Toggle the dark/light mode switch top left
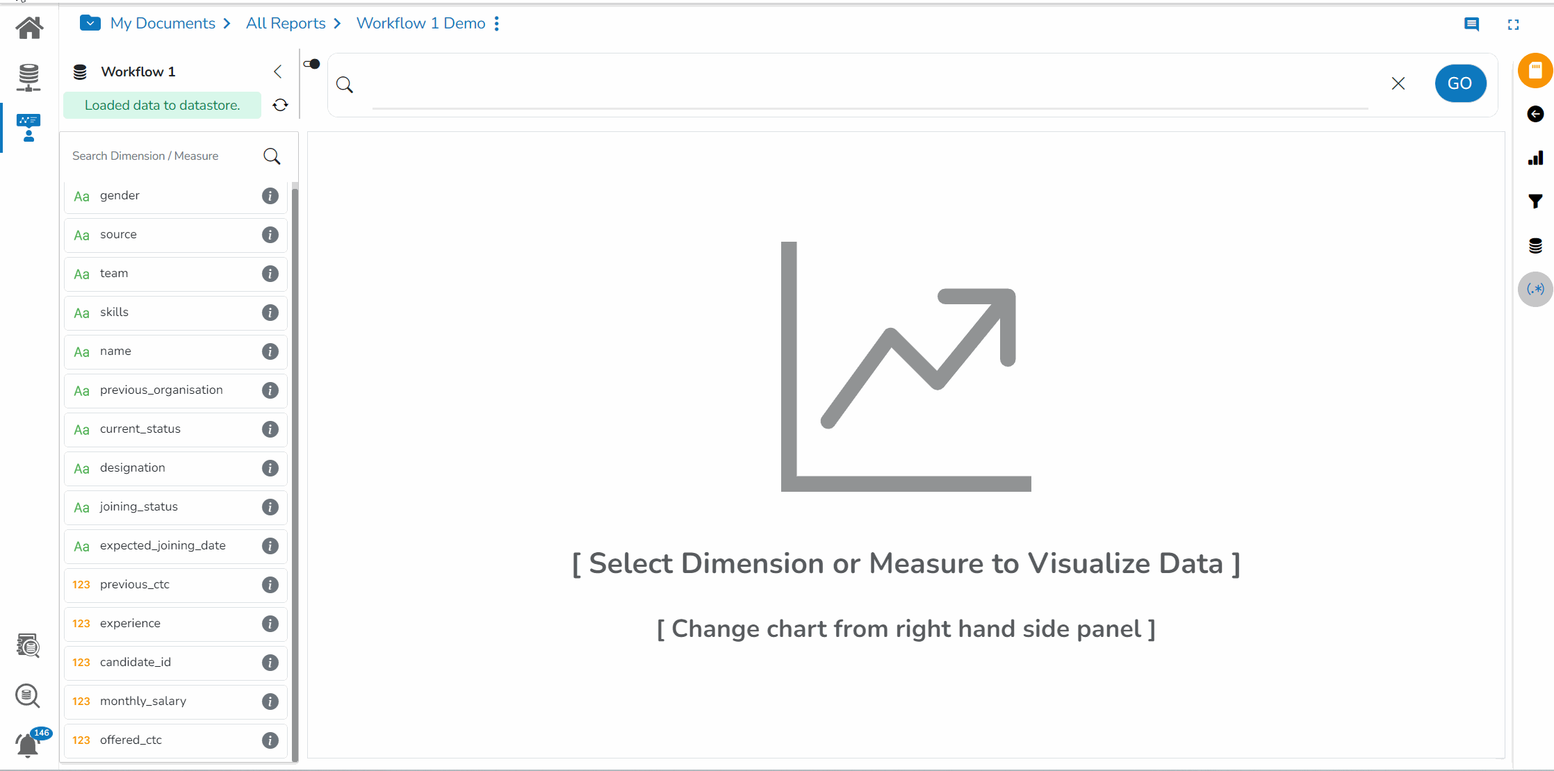This screenshot has width=1554, height=771. click(x=312, y=65)
